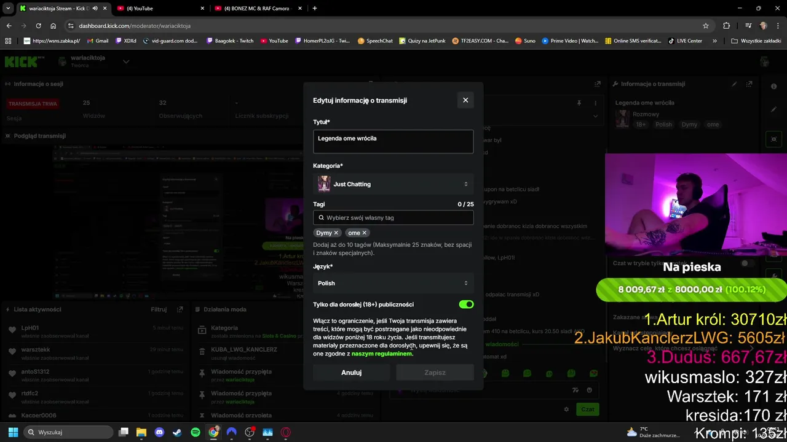Open the Windows Start menu
787x442 pixels.
pyautogui.click(x=13, y=432)
